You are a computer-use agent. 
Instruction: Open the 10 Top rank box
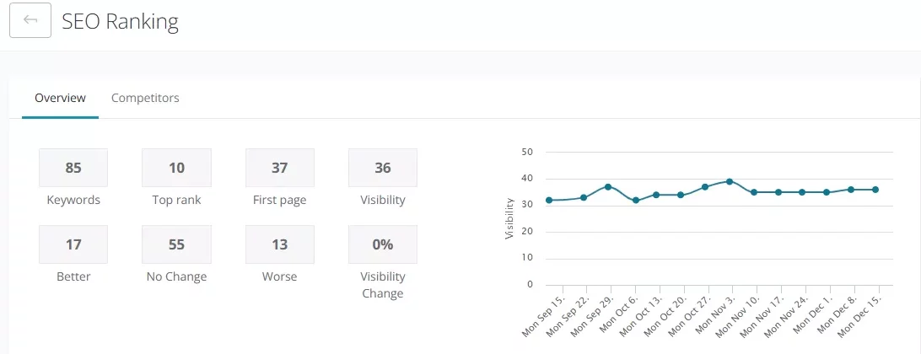[x=176, y=168]
